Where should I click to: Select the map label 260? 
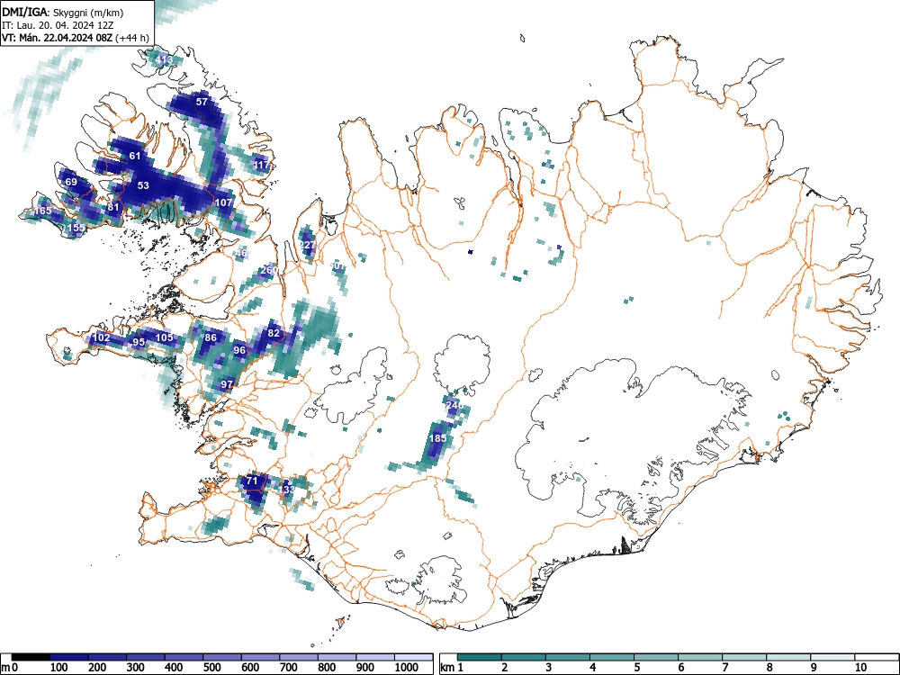point(269,270)
